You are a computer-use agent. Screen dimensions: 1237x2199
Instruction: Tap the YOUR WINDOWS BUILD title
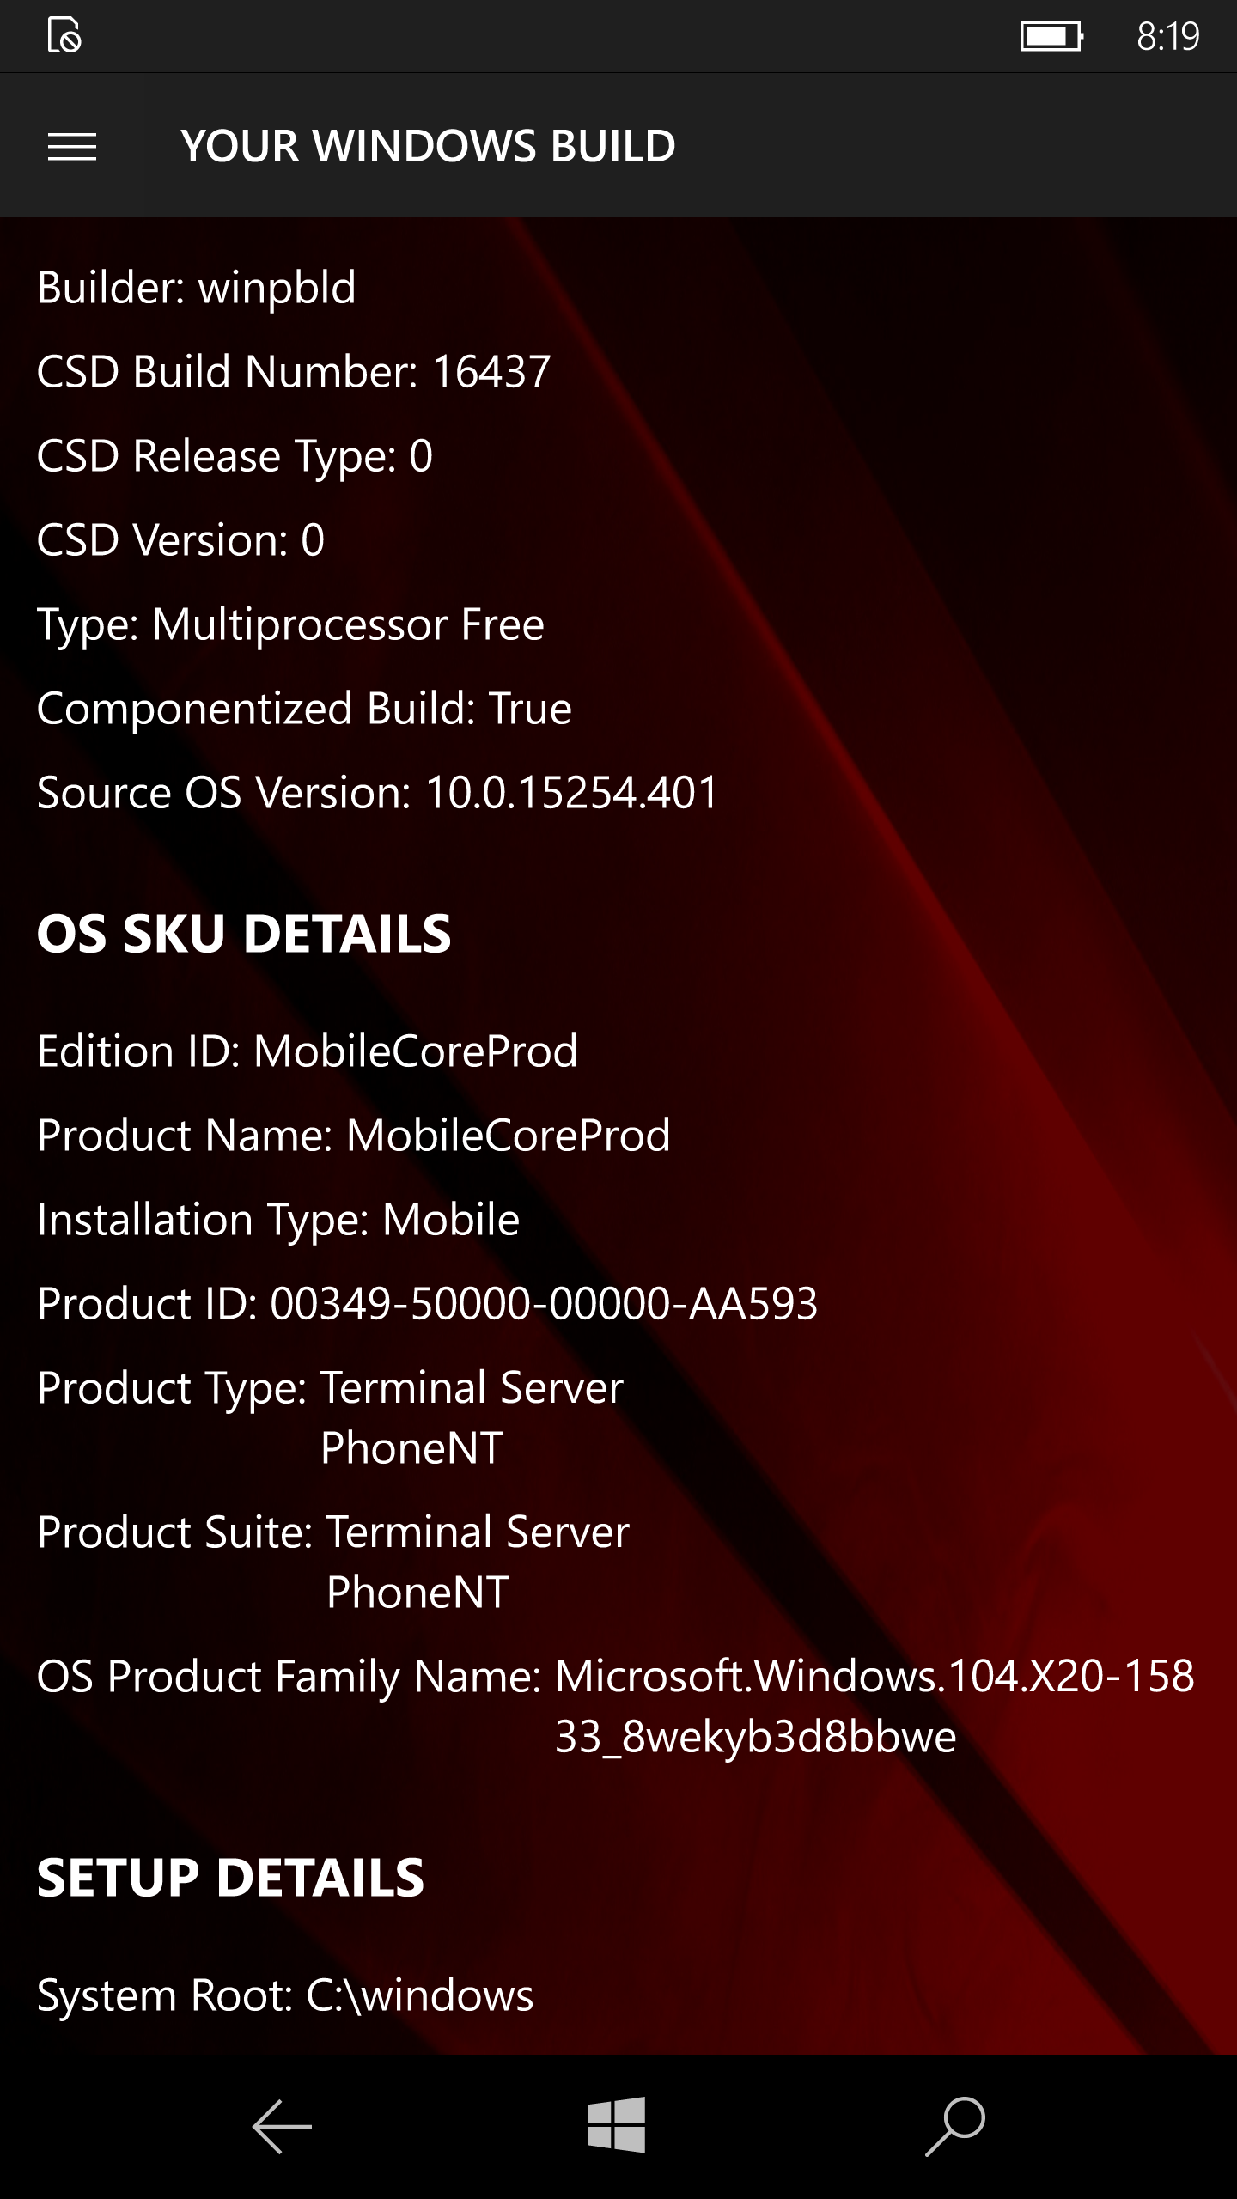[428, 147]
